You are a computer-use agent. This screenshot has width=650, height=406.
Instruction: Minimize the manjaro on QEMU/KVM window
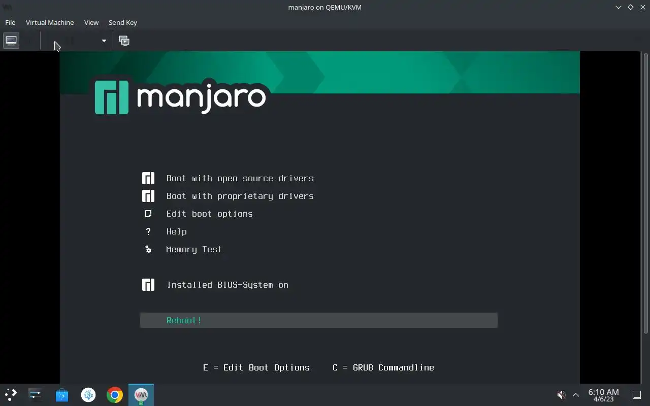[x=619, y=7]
